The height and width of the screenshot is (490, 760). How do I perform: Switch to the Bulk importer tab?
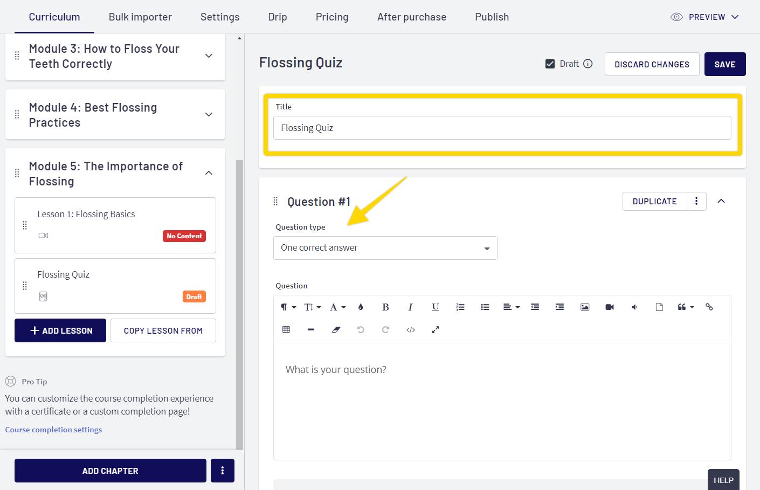point(140,17)
